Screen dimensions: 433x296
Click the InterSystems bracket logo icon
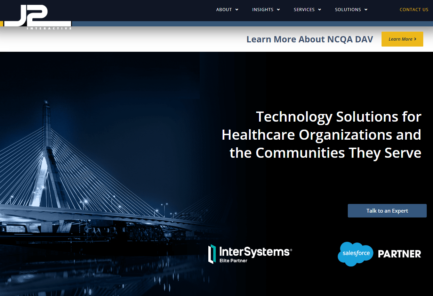coord(212,254)
